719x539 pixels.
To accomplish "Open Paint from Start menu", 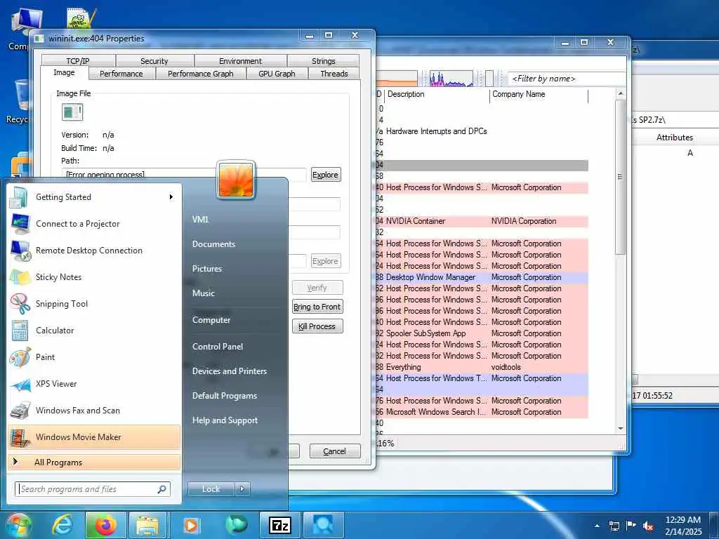I will tap(94, 357).
